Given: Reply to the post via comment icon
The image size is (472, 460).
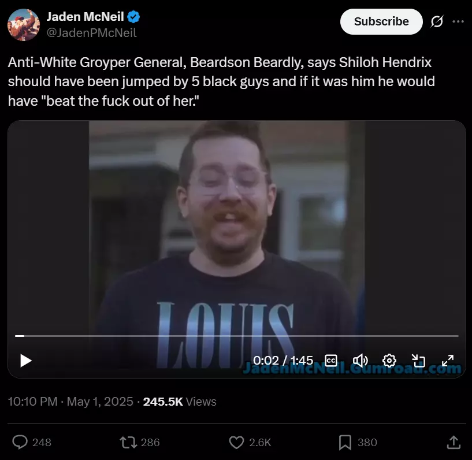Looking at the screenshot, I should tap(20, 442).
